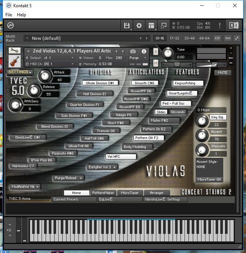The height and width of the screenshot is (253, 246).
Task: Toggle the Slides button
Action: 161,112
